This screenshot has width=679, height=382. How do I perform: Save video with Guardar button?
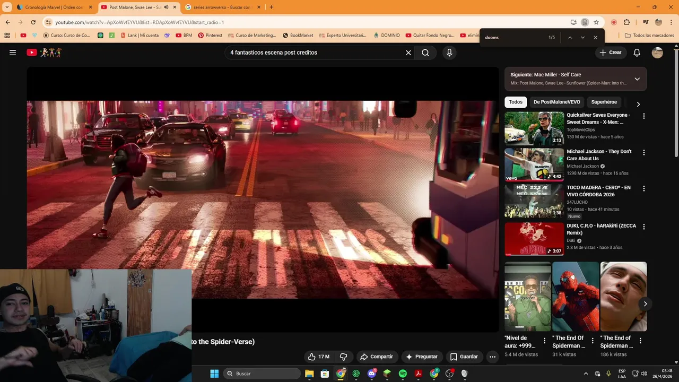[464, 357]
